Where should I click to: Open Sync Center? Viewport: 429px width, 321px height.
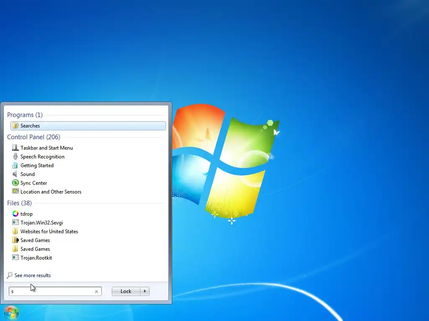click(x=88, y=183)
